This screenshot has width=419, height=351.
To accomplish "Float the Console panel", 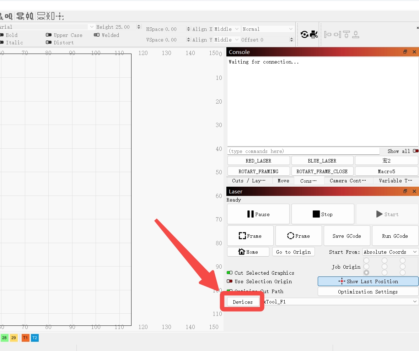I will (x=405, y=52).
